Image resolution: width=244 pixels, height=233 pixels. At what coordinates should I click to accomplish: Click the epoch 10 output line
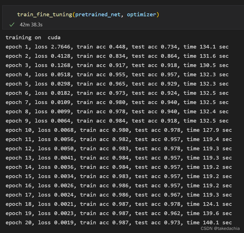pyautogui.click(x=118, y=130)
